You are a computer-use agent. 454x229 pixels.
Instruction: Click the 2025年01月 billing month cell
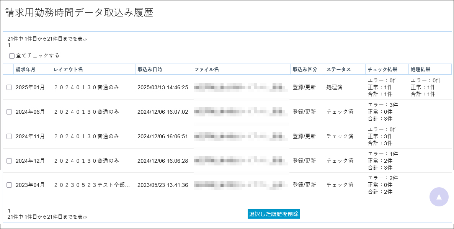coord(30,87)
